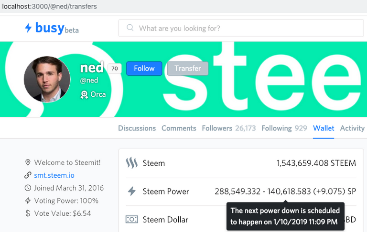Click the search magnifier icon
This screenshot has width=367, height=232.
click(130, 28)
